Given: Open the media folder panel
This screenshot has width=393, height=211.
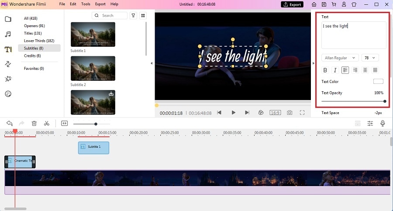Looking at the screenshot, I should click(x=8, y=19).
